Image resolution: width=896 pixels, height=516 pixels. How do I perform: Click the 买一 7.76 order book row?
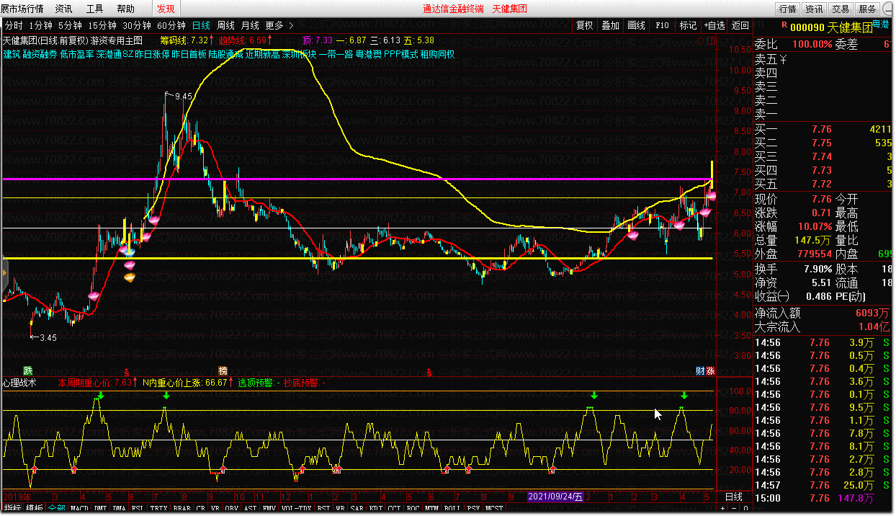click(822, 129)
